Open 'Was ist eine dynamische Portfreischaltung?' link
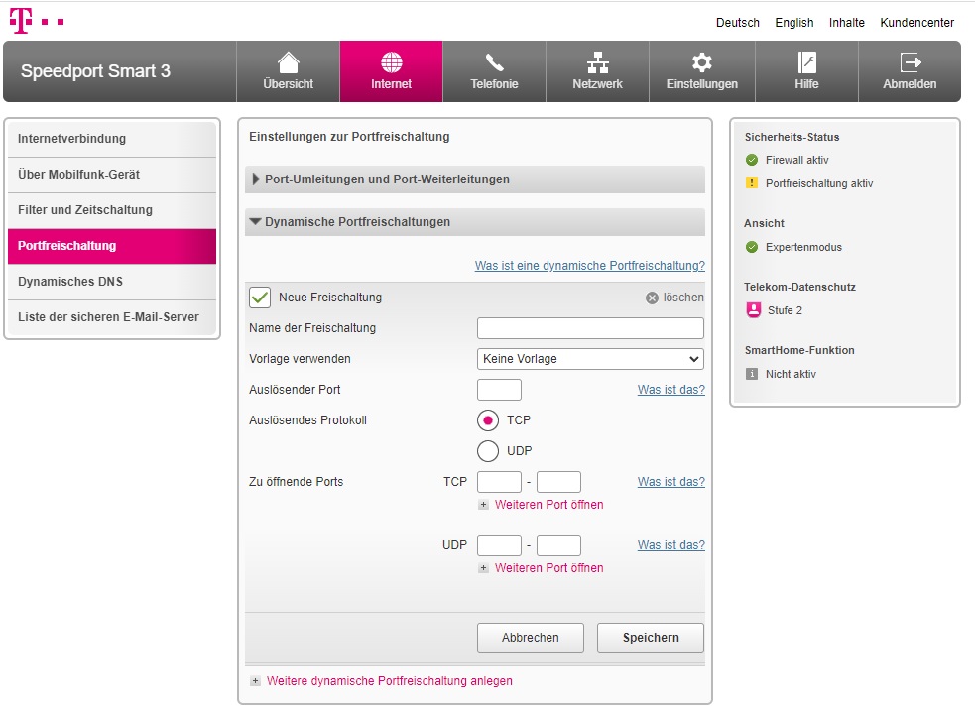 point(590,266)
